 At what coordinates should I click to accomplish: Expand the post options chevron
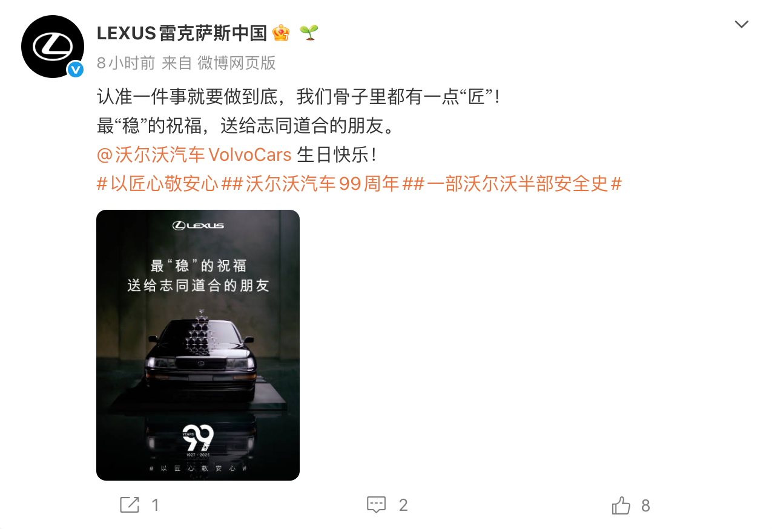741,24
